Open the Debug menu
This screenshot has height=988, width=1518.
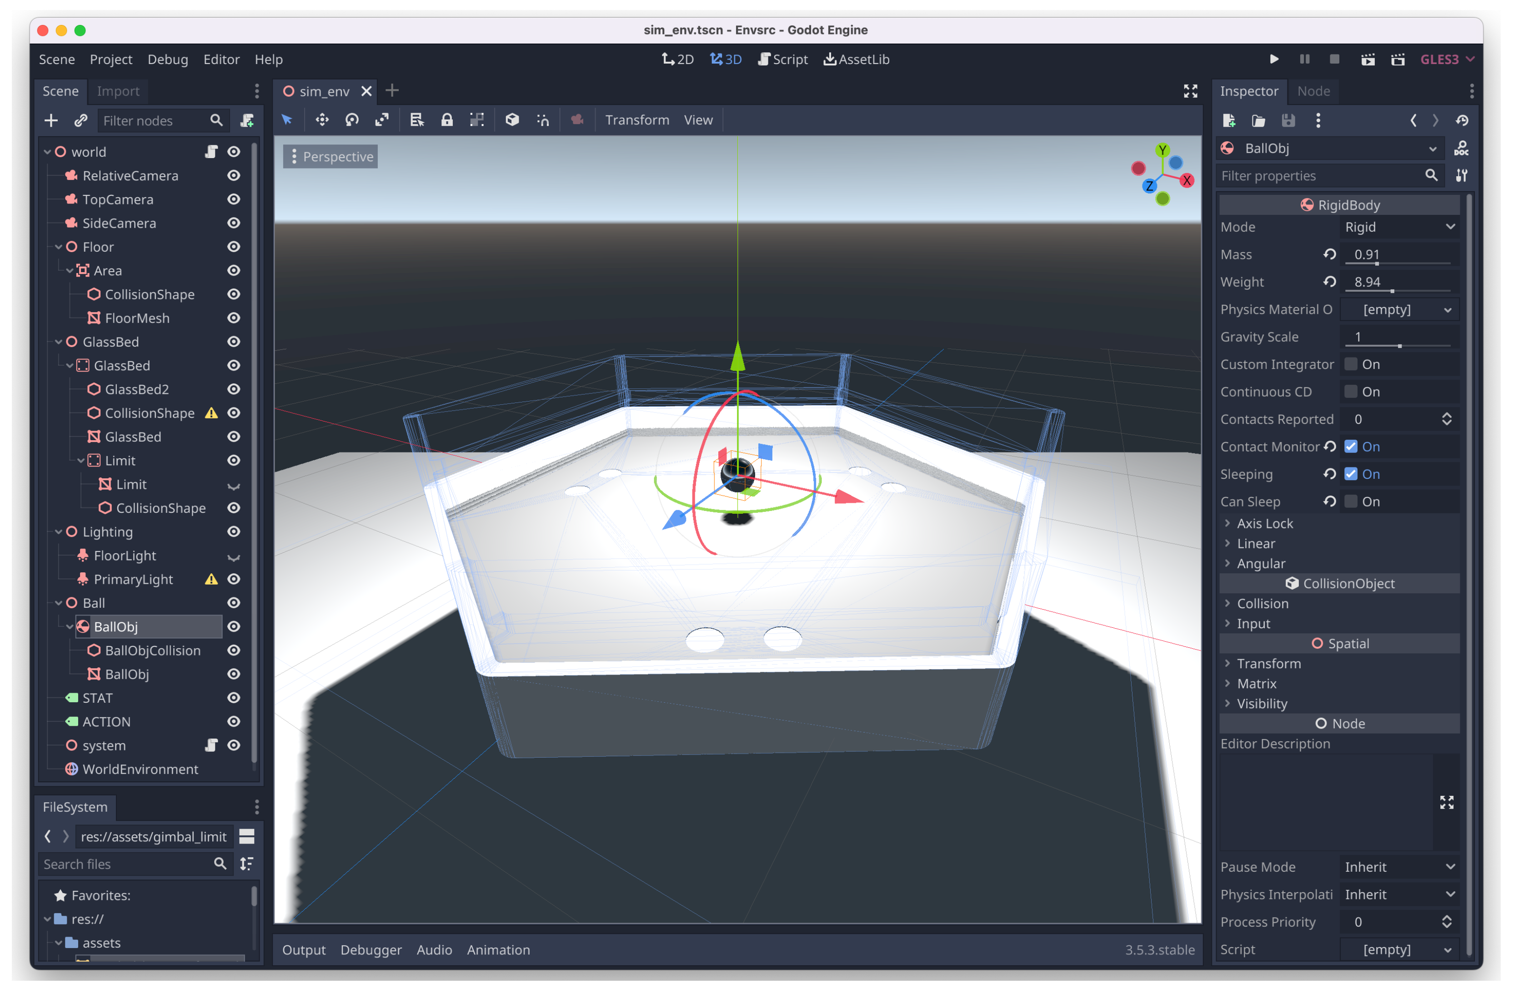168,59
